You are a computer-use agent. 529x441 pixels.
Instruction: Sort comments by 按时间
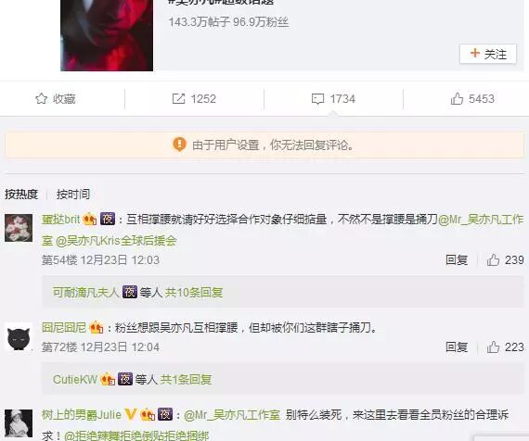click(73, 194)
